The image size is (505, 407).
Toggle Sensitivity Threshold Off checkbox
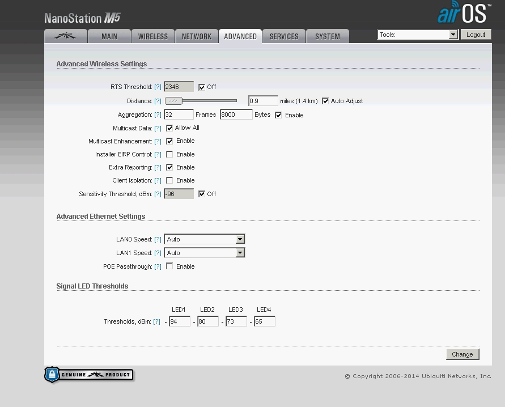click(x=202, y=194)
